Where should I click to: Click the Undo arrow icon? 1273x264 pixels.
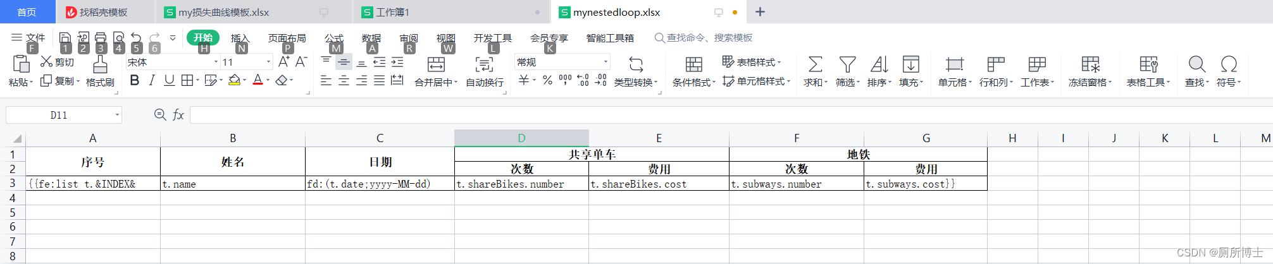point(136,37)
